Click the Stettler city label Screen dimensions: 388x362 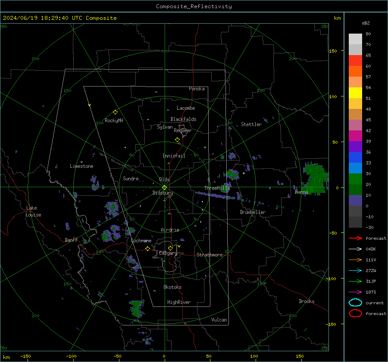pyautogui.click(x=251, y=124)
